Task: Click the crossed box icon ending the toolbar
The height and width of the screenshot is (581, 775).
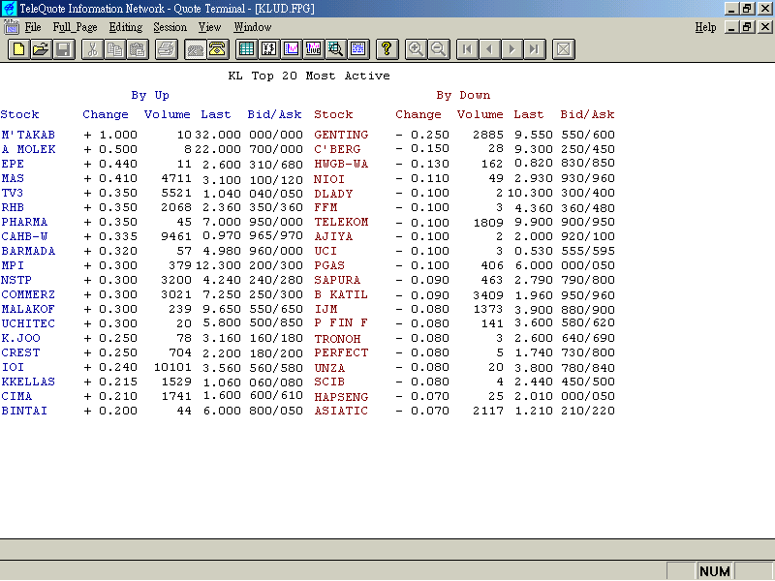Action: tap(564, 49)
